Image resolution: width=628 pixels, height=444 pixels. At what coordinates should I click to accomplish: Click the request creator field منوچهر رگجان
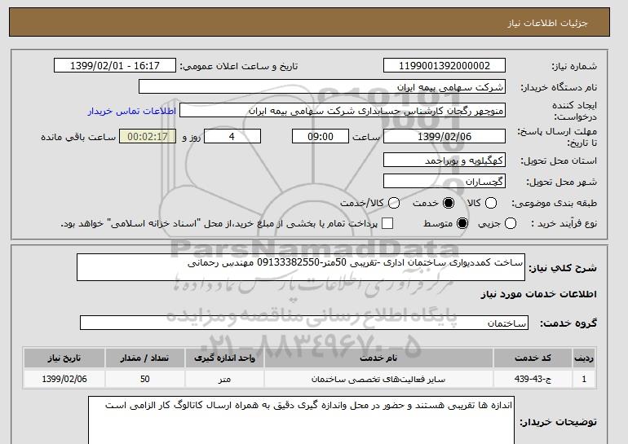pyautogui.click(x=343, y=111)
